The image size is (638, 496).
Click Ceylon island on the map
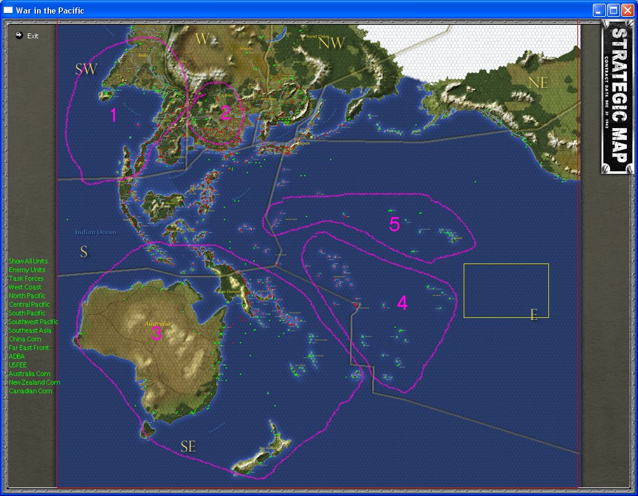[x=105, y=96]
